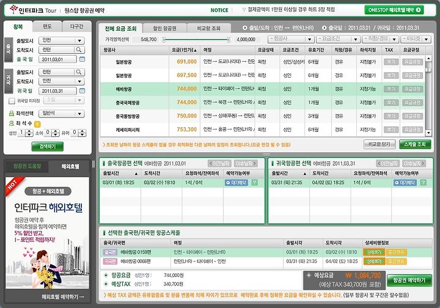Increase 소아 passenger count
Viewport: 440px width, 308px height.
point(56,131)
